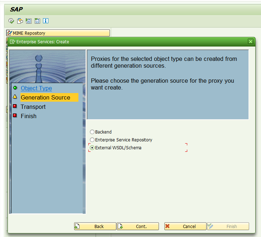Open the blue information toolbar icon
This screenshot has width=261, height=237.
45,21
